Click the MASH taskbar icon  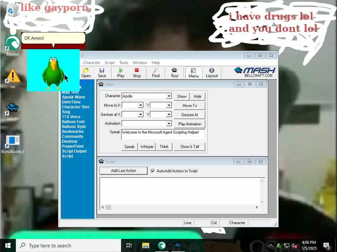point(178,245)
